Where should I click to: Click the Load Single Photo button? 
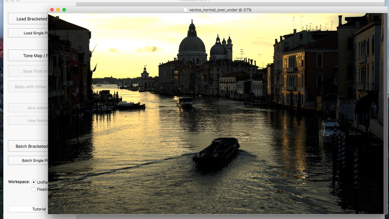point(28,33)
